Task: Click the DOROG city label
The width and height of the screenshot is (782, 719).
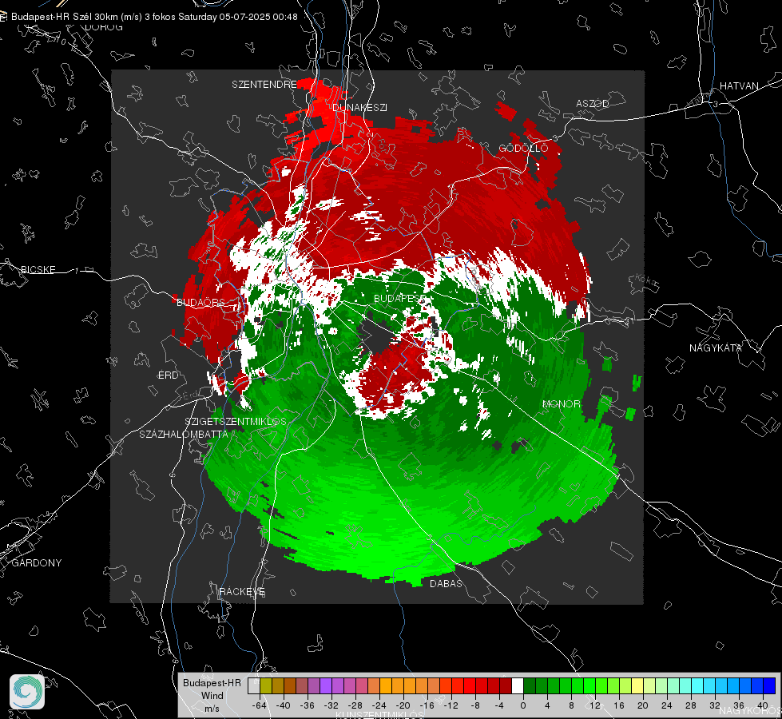Action: 103,27
